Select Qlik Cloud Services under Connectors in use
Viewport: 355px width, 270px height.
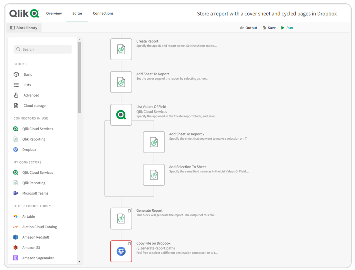coord(33,129)
